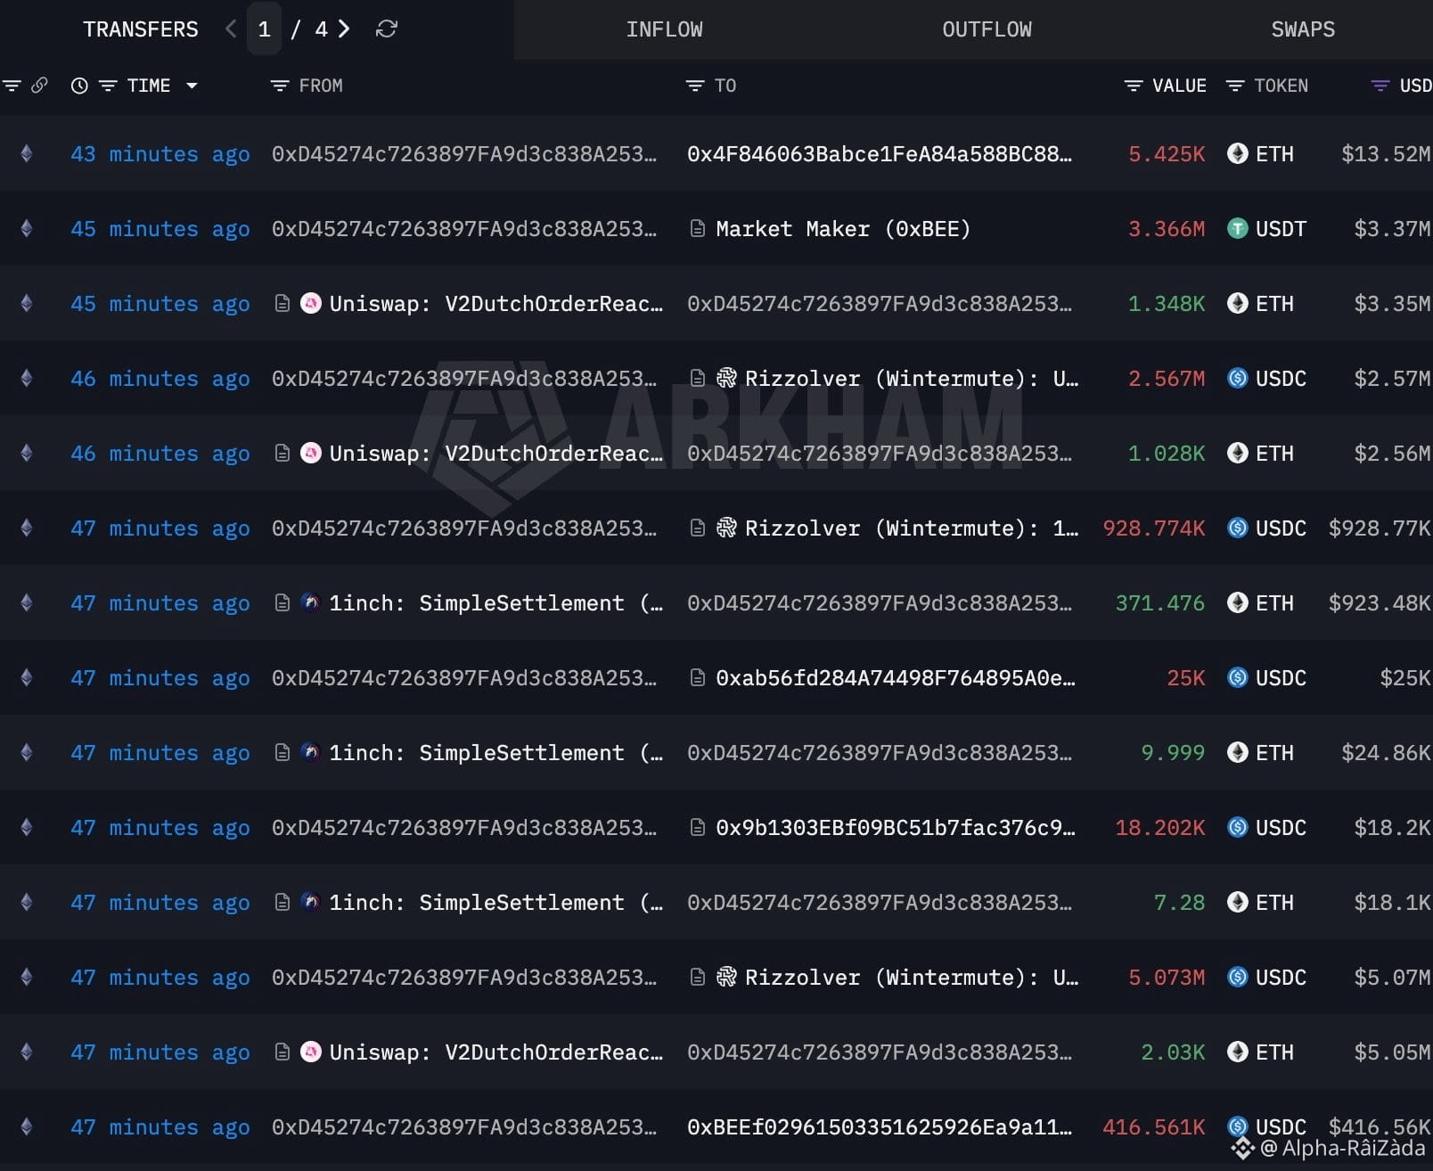1433x1171 pixels.
Task: Open address 0xBEEf02961503351625926Ea9a11…
Action: pos(880,1126)
